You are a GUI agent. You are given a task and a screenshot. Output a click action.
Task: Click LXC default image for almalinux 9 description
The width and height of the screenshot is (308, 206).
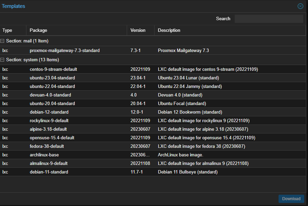coord(203,164)
